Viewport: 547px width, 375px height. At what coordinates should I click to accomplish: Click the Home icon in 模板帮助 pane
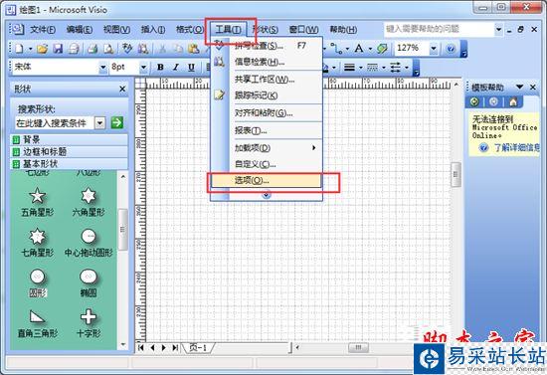pos(513,101)
